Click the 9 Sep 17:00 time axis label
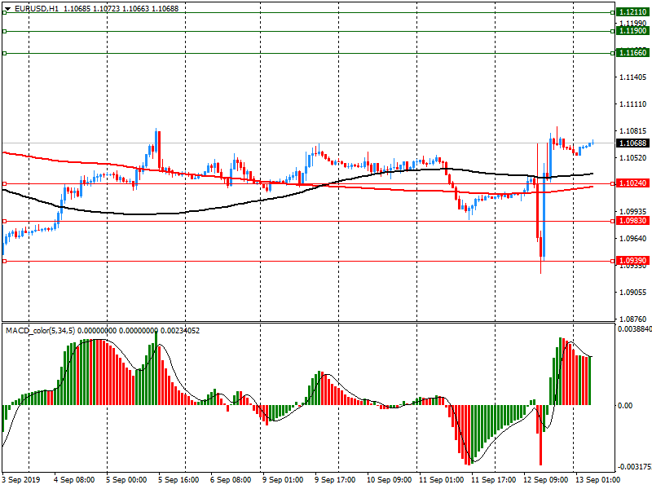This screenshot has width=652, height=489. click(335, 480)
